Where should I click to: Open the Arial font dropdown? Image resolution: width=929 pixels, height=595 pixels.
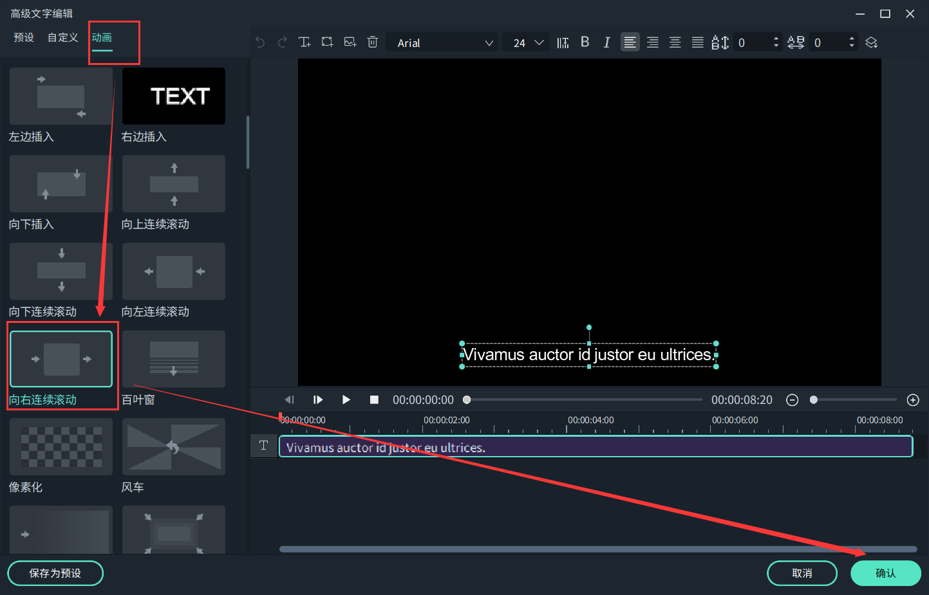(x=443, y=43)
